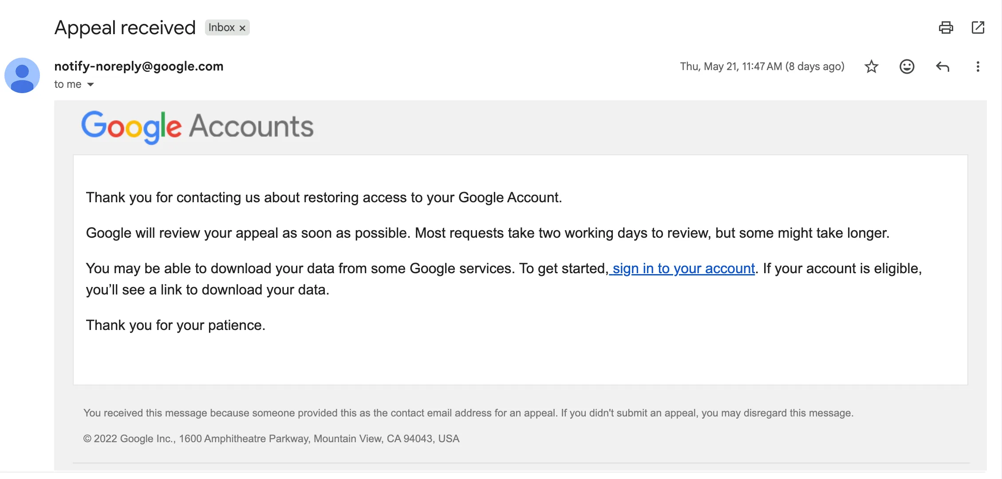Image resolution: width=1002 pixels, height=479 pixels.
Task: Star the Appeal received message
Action: [x=871, y=67]
